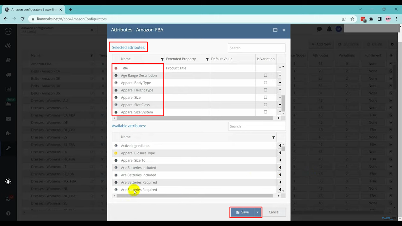The image size is (402, 226).
Task: Switch to Amazon configurators browser tab
Action: pos(34,10)
